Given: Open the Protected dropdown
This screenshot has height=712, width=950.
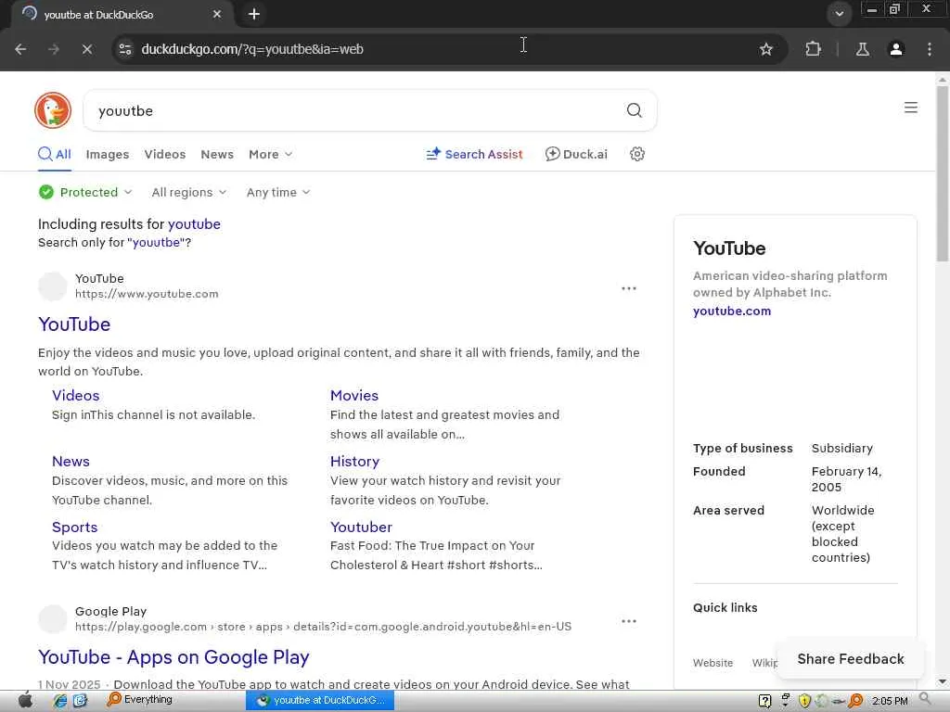Looking at the screenshot, I should pyautogui.click(x=84, y=192).
